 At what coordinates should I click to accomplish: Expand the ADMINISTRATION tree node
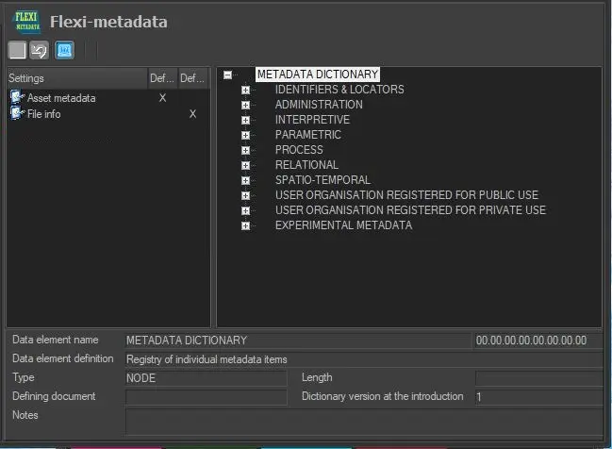click(245, 106)
